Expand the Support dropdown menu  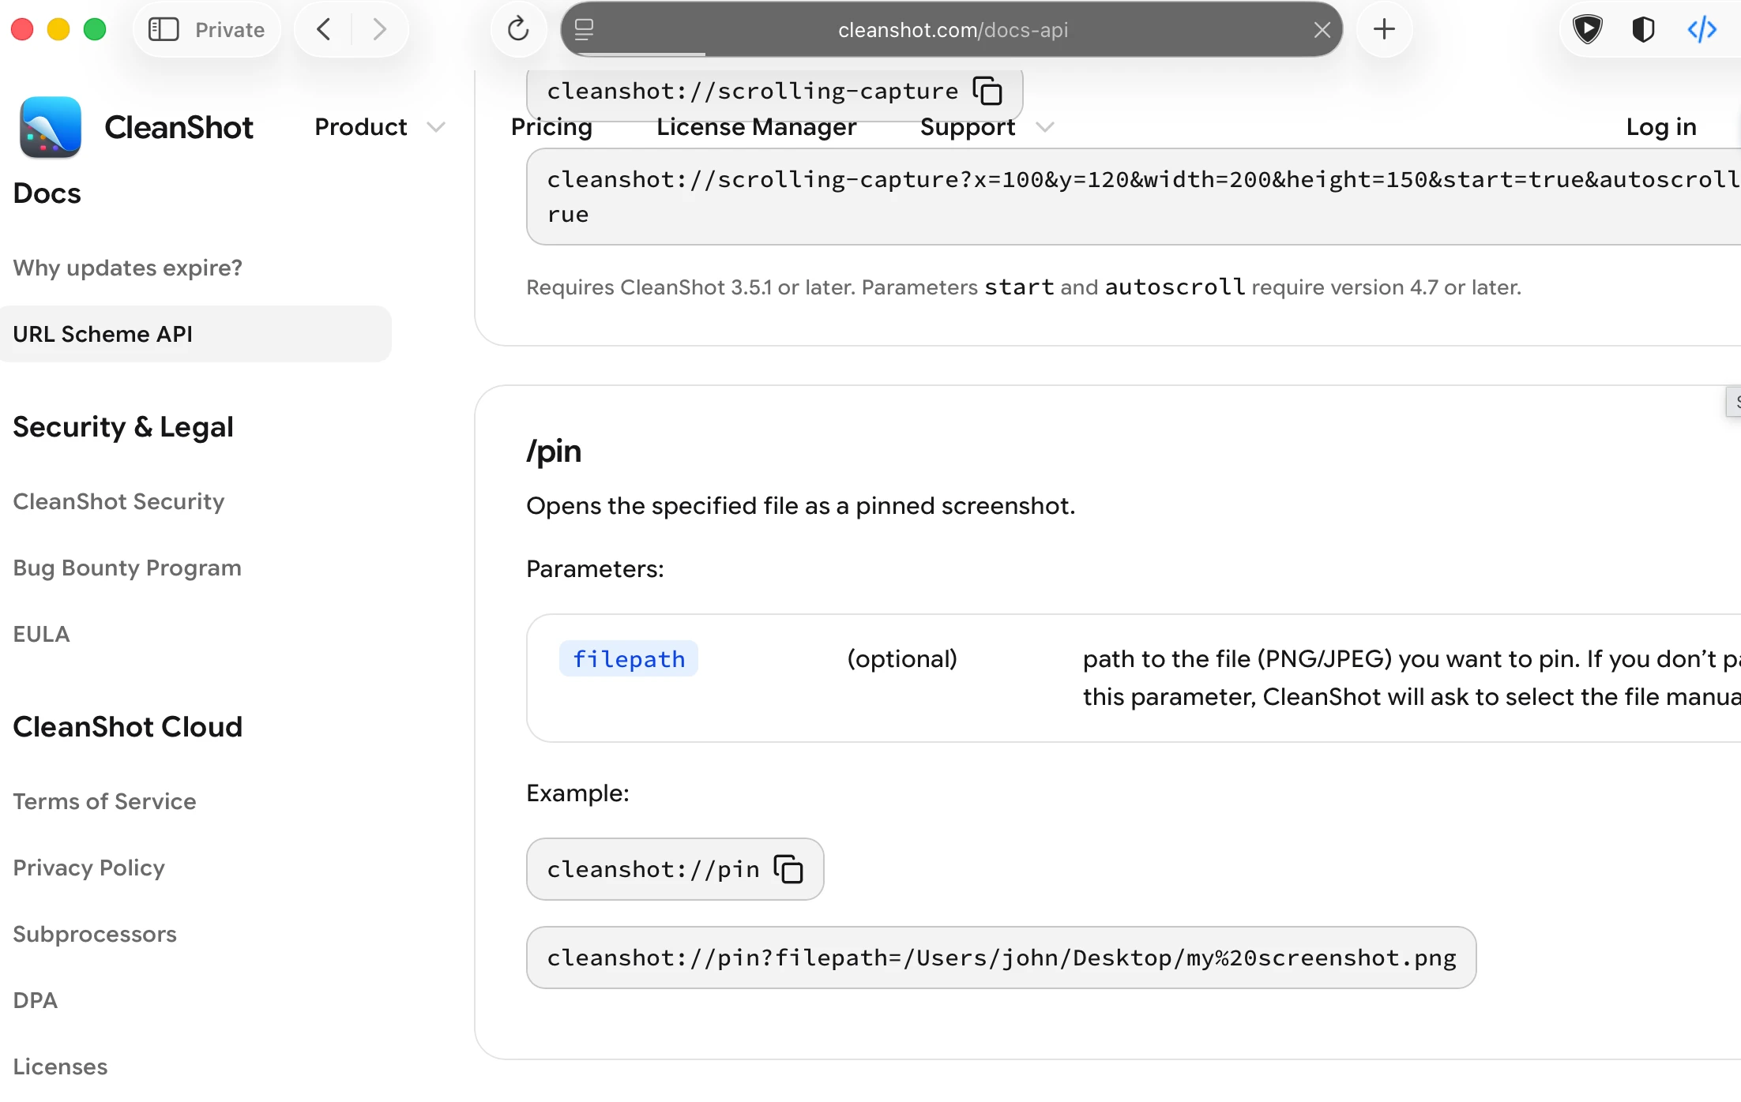[987, 127]
